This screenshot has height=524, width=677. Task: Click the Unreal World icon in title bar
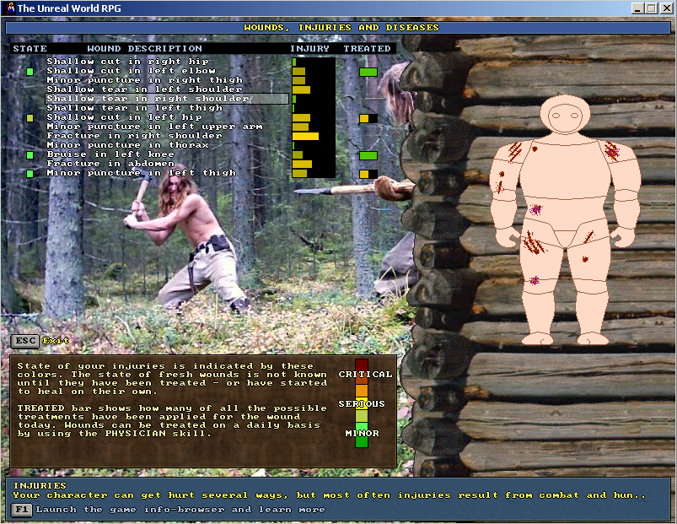click(8, 8)
